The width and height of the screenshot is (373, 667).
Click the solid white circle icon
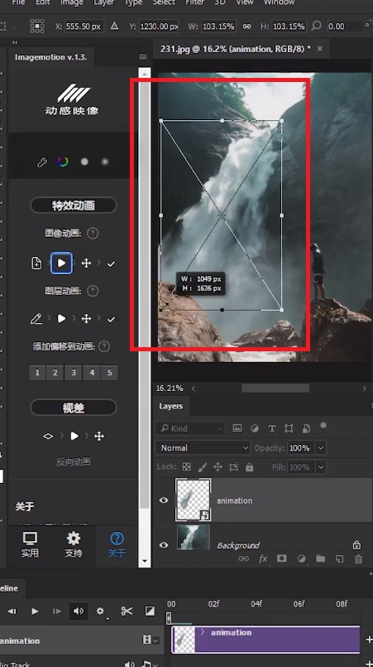click(x=84, y=162)
